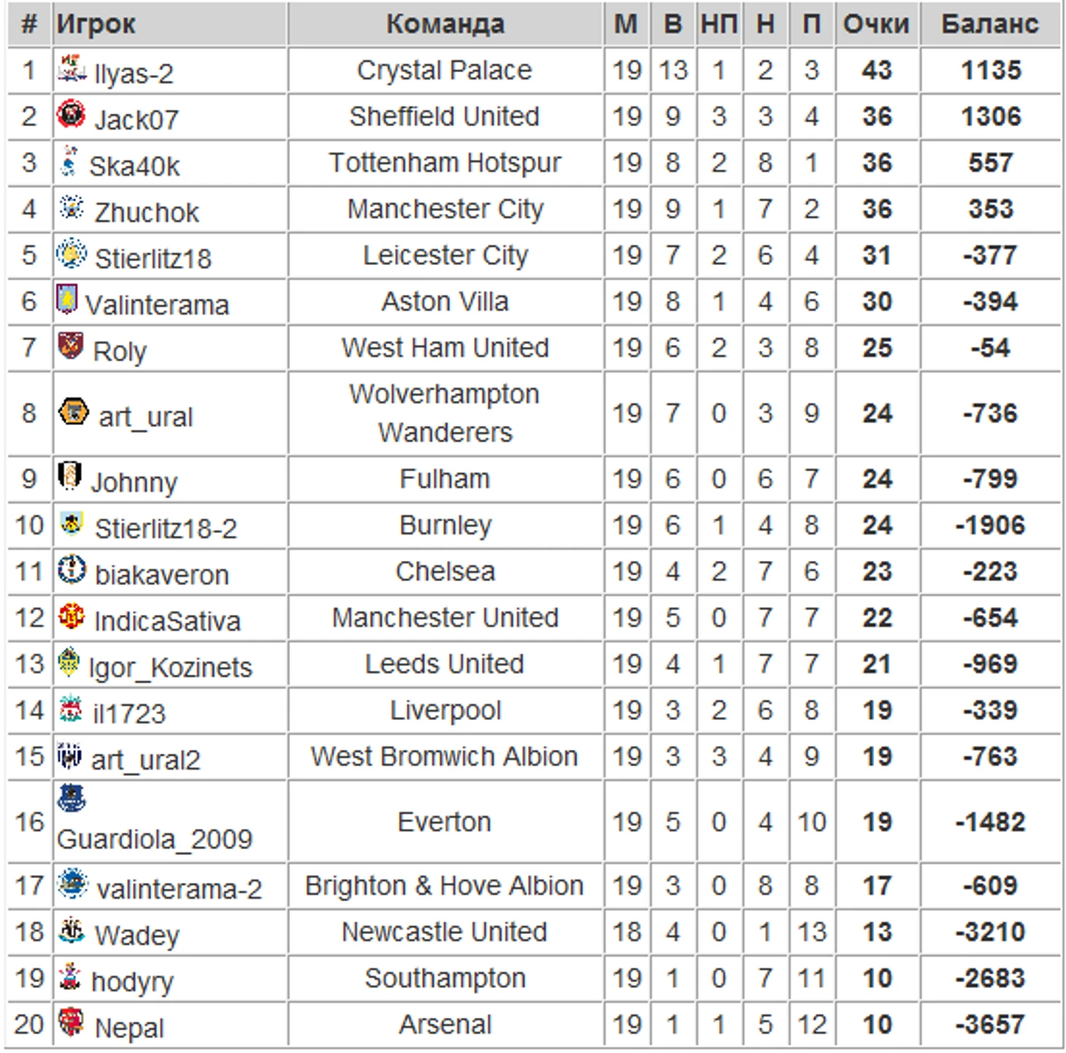Screen dimensions: 1066x1053
Task: Click the Aston Villa crest beside Valinterama
Action: [x=66, y=299]
